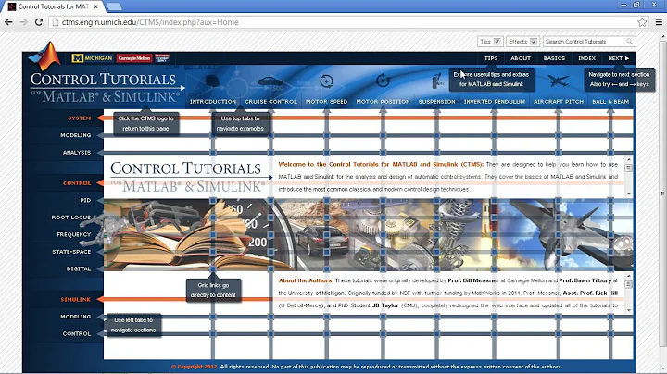
Task: Open the SYSTEM section in sidebar
Action: point(79,118)
